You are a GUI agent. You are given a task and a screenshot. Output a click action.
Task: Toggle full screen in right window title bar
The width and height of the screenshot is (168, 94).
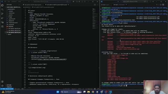tap(150, 2)
